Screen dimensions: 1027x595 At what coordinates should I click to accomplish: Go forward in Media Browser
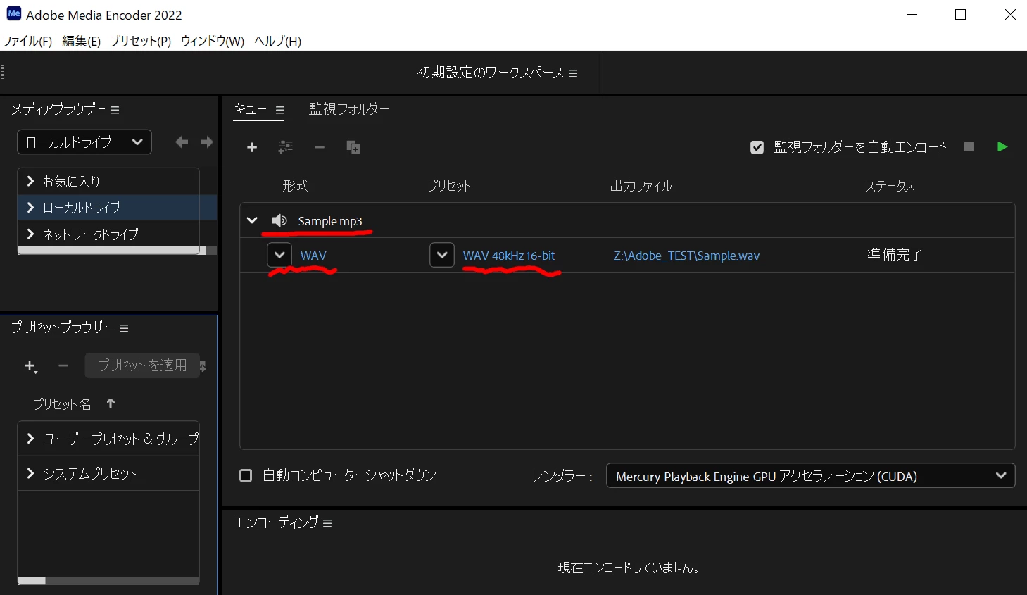(x=206, y=142)
